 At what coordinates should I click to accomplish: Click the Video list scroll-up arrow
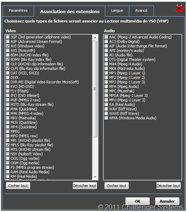click(95, 37)
